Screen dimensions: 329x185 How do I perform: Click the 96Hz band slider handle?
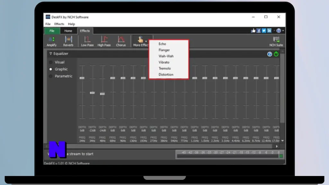pyautogui.click(x=123, y=78)
